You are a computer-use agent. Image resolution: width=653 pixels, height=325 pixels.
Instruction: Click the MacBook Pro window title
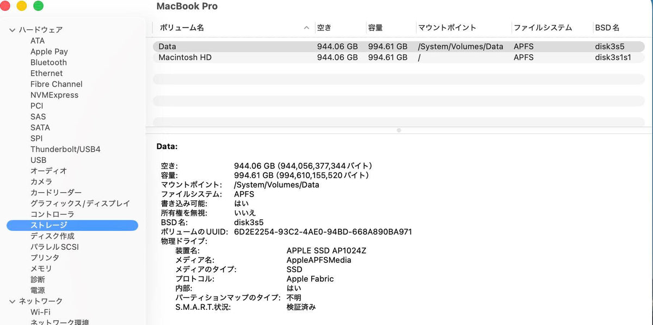coord(187,7)
